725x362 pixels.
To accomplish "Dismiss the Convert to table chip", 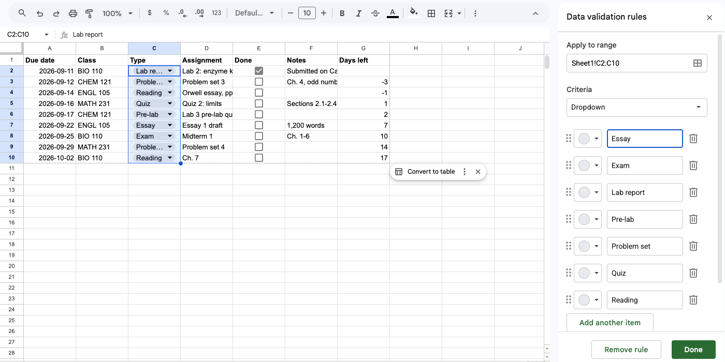I will pos(478,172).
